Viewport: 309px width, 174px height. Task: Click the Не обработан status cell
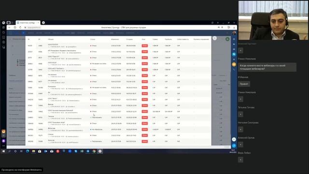point(97,130)
